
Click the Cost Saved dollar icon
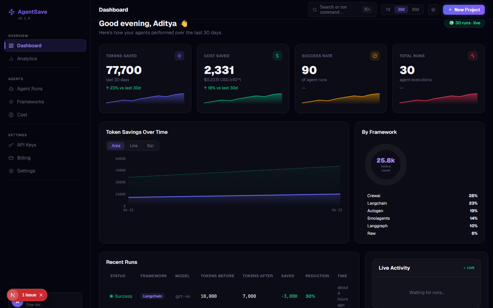click(277, 56)
